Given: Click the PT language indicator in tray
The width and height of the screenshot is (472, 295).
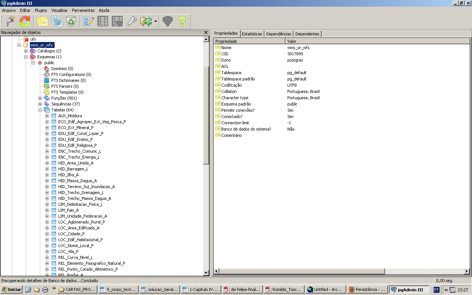Looking at the screenshot, I should tap(437, 289).
